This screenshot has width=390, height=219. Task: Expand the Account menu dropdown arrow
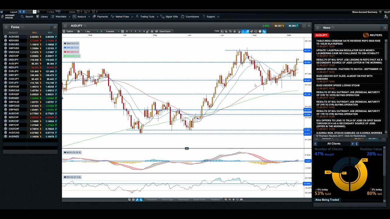89,17
